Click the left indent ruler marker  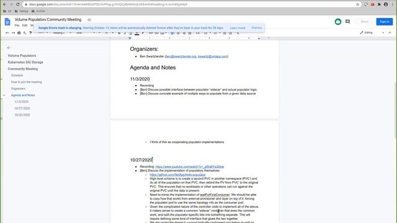click(x=130, y=38)
